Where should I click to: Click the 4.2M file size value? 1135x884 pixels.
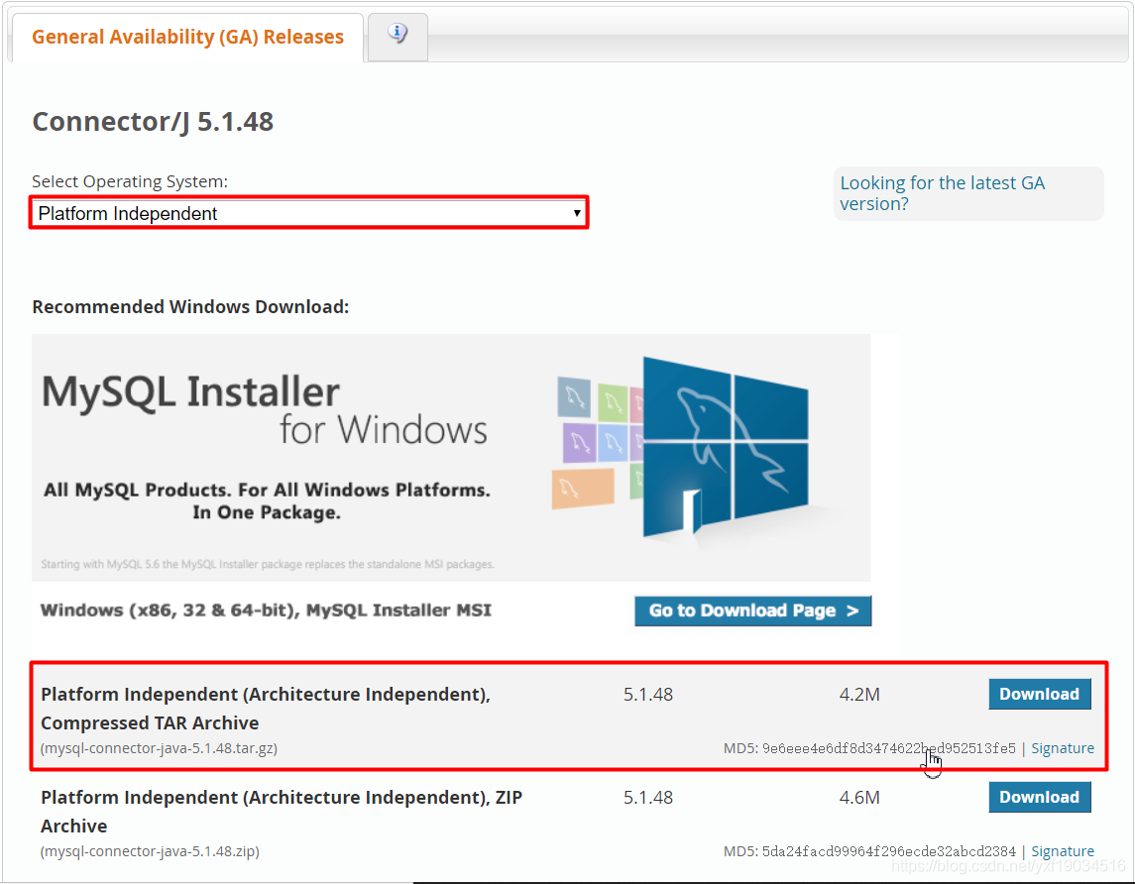point(859,695)
